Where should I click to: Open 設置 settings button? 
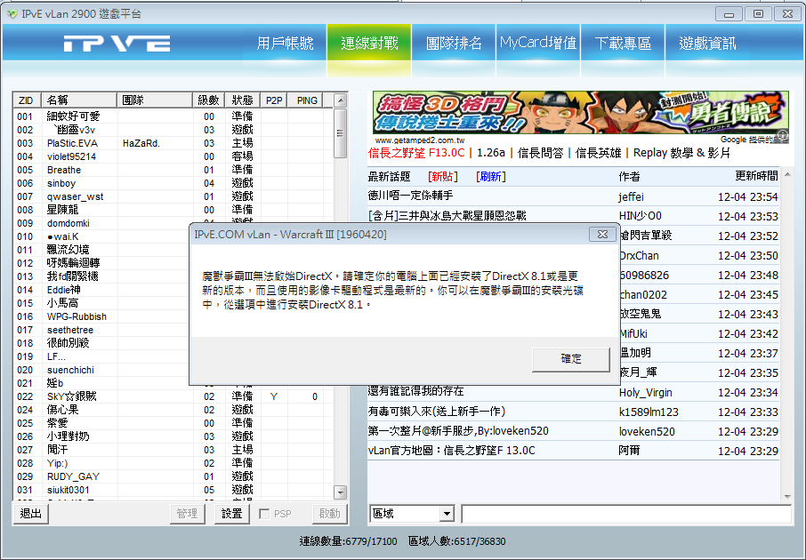point(231,514)
